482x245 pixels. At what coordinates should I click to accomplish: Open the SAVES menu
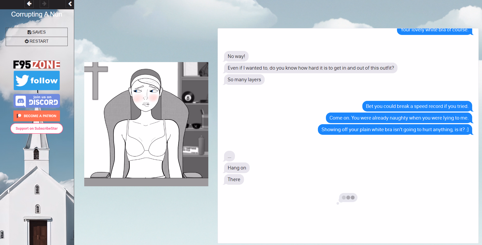[x=37, y=32]
